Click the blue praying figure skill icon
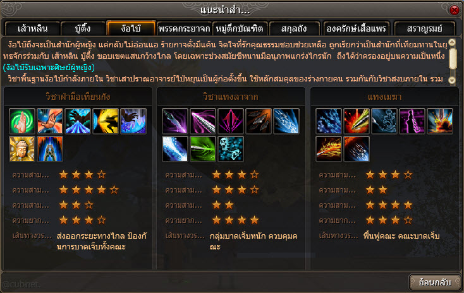This screenshot has width=464, height=293. [50, 149]
